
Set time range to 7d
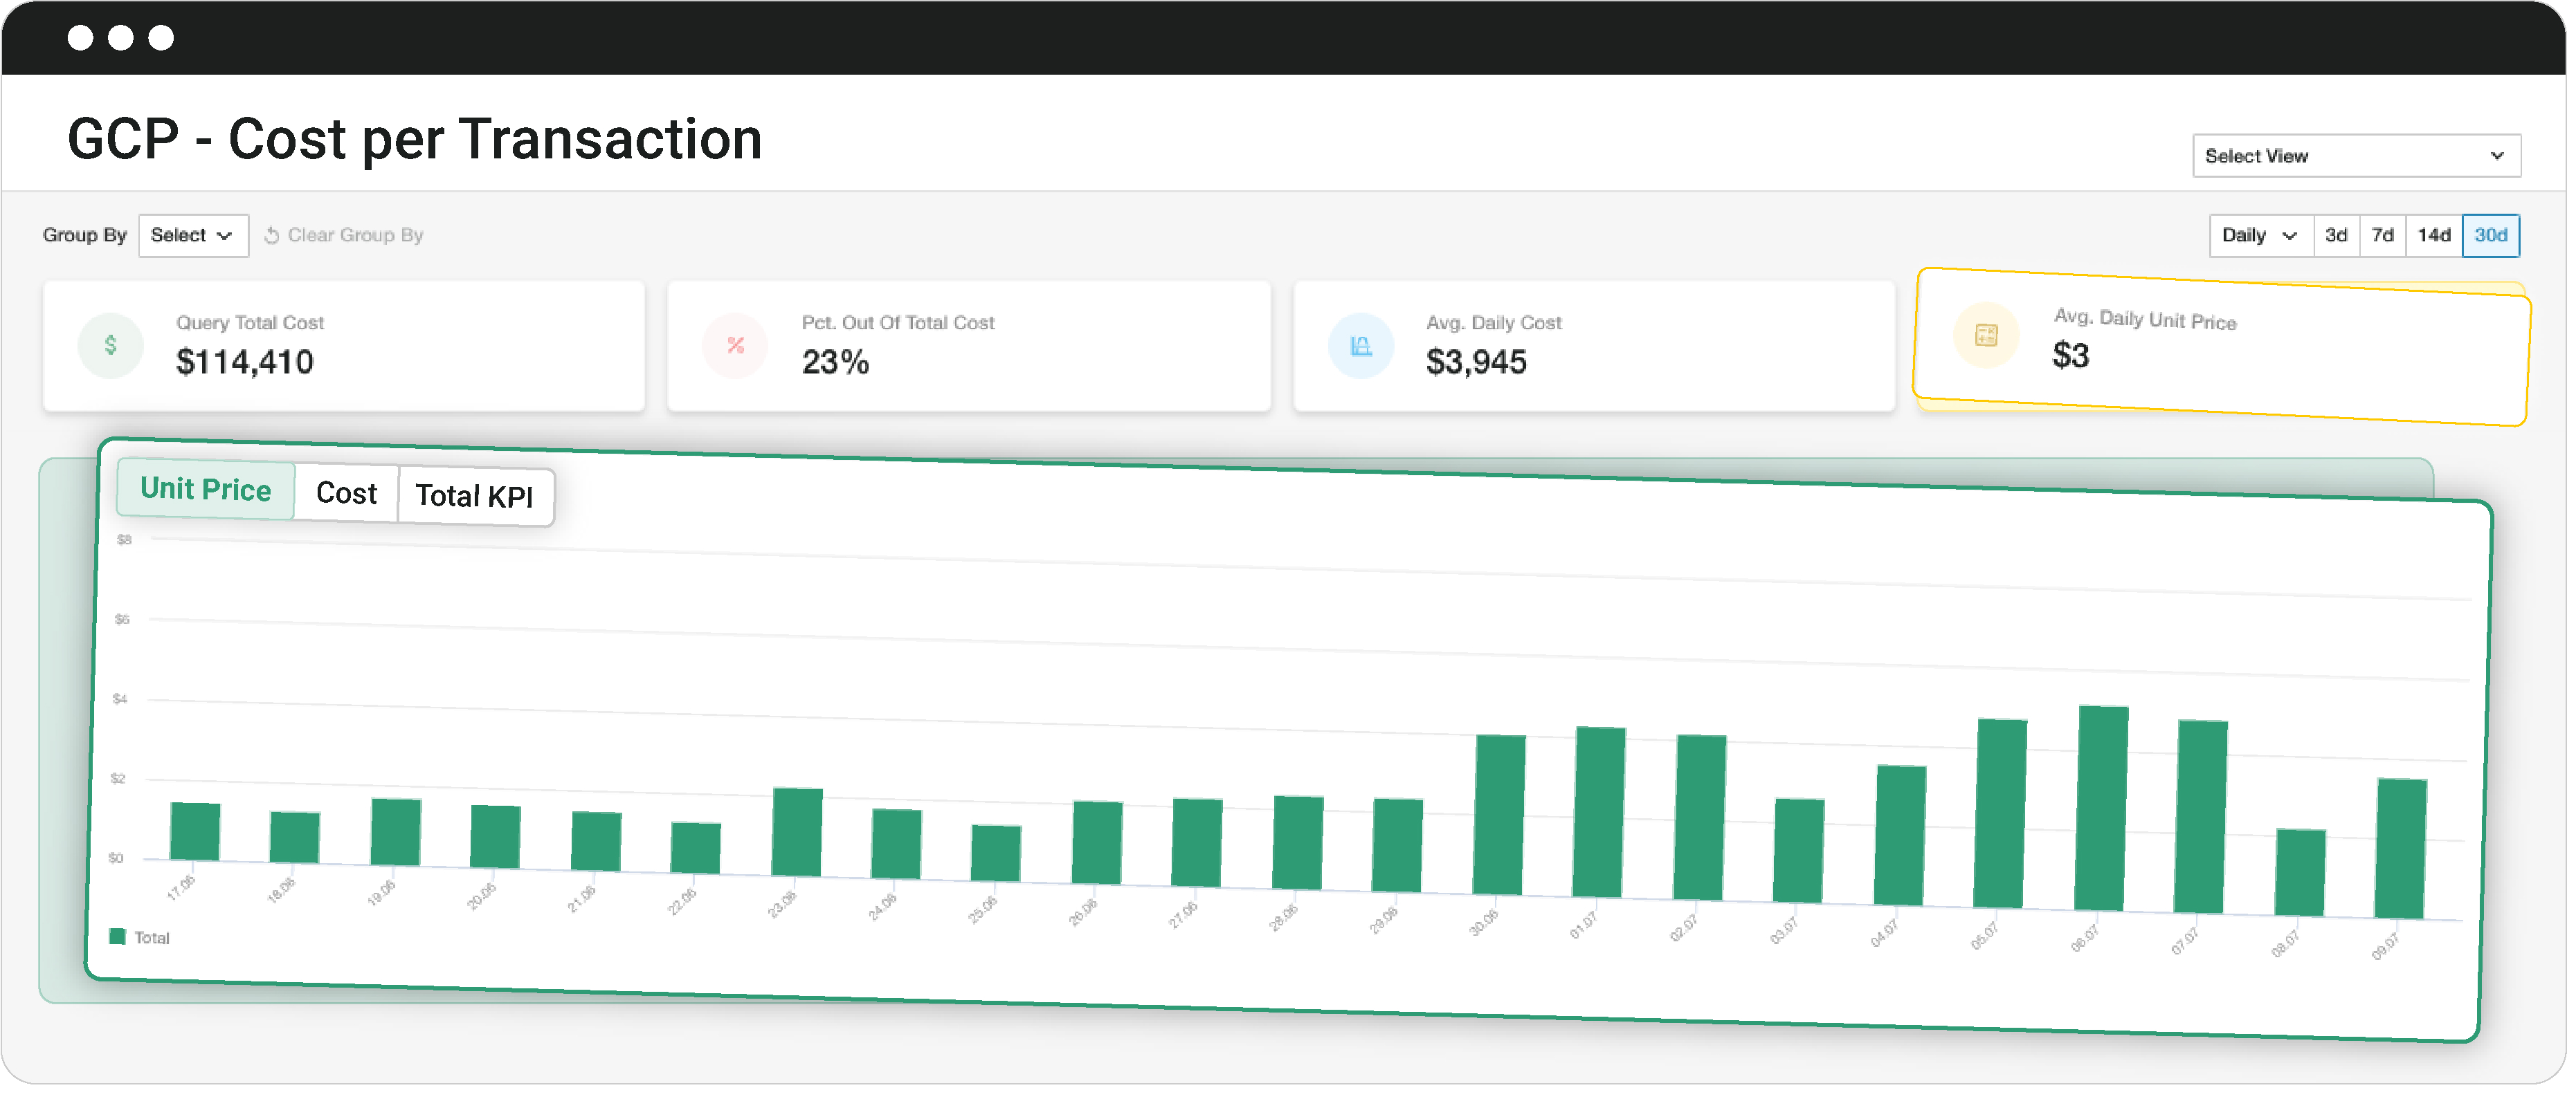2383,236
